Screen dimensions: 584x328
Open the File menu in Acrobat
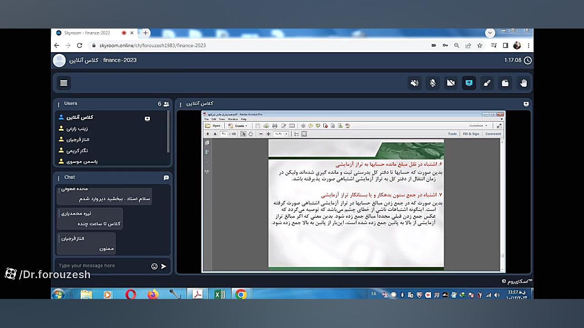point(206,119)
